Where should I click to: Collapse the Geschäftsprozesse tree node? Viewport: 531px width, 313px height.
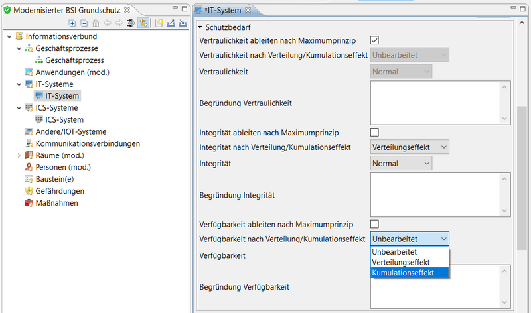pyautogui.click(x=19, y=48)
